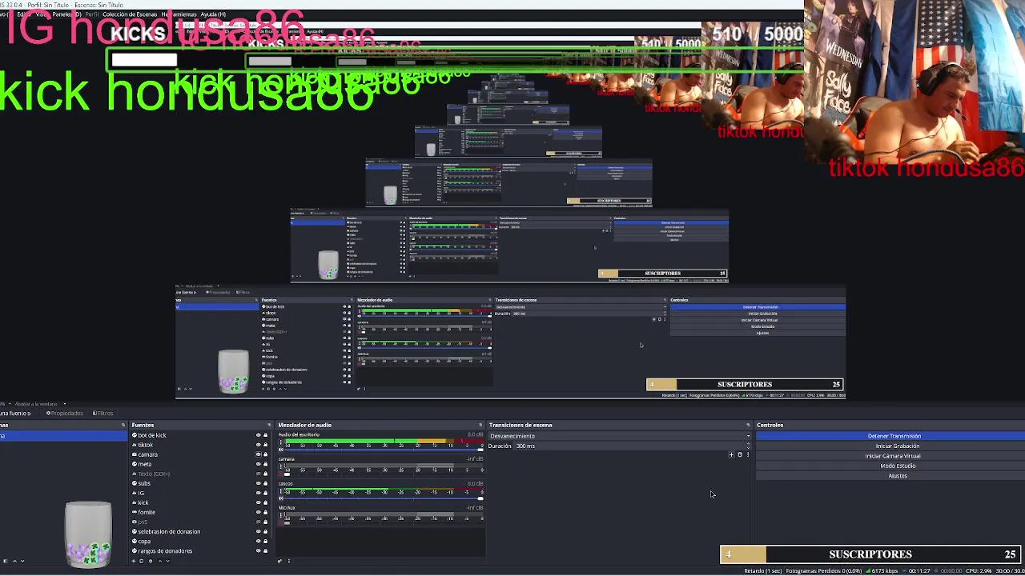The image size is (1025, 576).
Task: Adjust Audio del escritorio volume slider
Action: (384, 450)
